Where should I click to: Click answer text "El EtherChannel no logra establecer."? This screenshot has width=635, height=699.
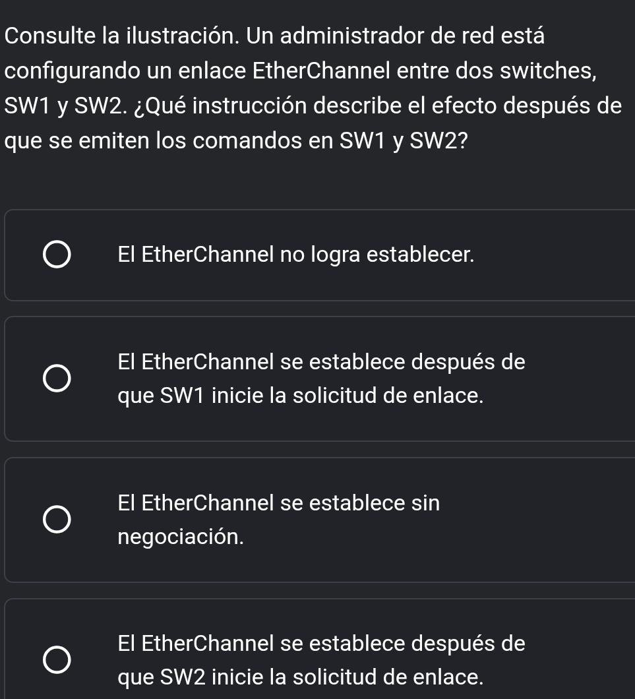[296, 255]
